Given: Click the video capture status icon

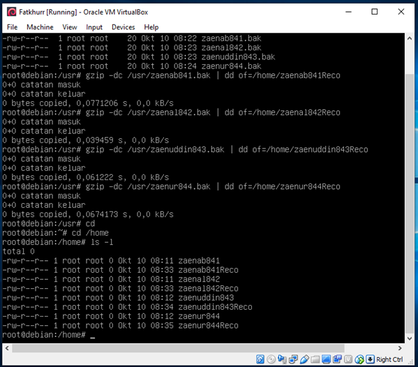Looking at the screenshot, I should [337, 359].
